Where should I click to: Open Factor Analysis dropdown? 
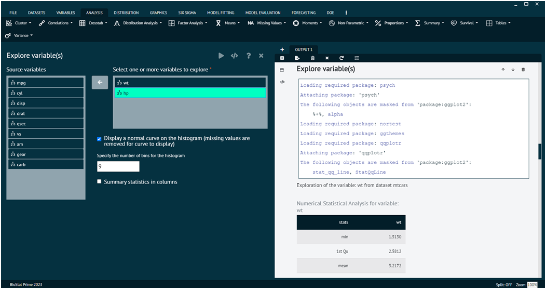188,23
